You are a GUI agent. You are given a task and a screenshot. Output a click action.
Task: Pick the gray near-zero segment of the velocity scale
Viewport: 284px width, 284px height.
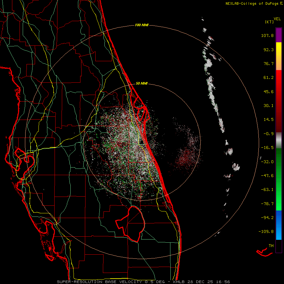pyautogui.click(x=279, y=140)
